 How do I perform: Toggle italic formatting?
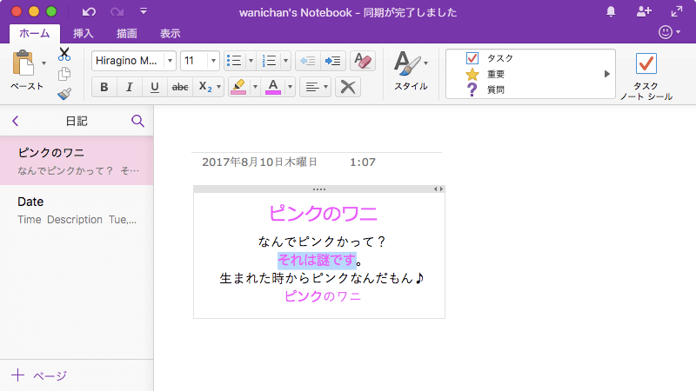pyautogui.click(x=129, y=87)
